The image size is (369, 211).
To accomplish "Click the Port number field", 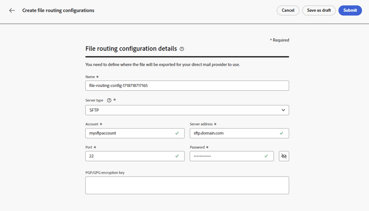I will click(x=129, y=156).
